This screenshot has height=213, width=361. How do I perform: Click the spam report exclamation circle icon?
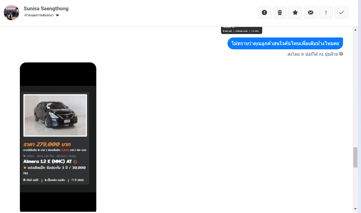264,12
